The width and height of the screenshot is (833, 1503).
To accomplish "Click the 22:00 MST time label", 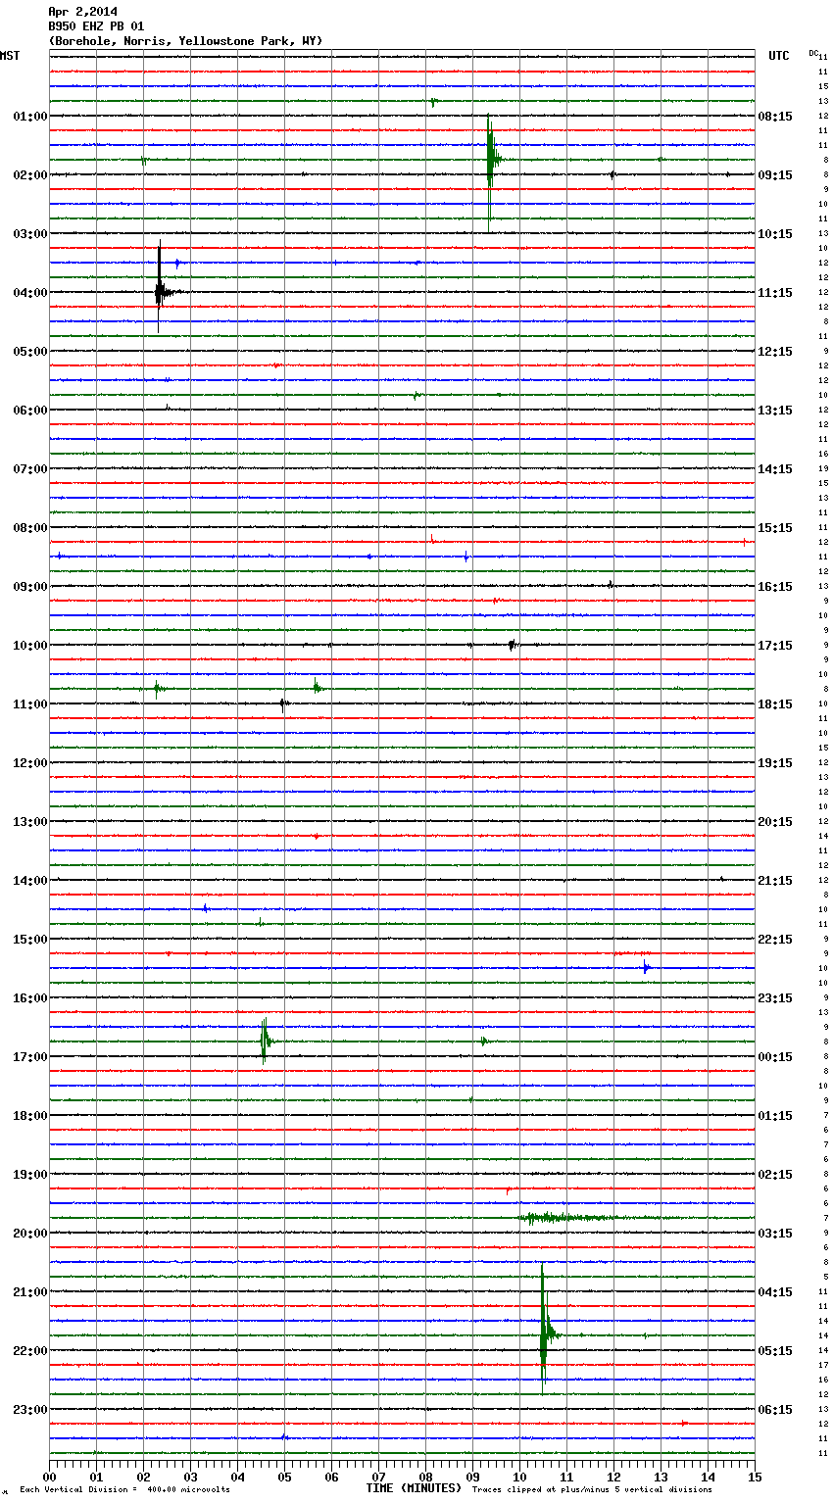I will tap(30, 1351).
